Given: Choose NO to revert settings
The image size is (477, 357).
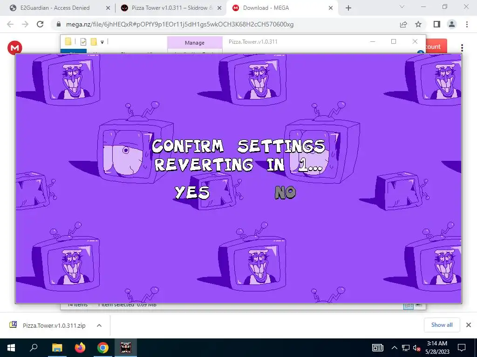Looking at the screenshot, I should point(285,192).
